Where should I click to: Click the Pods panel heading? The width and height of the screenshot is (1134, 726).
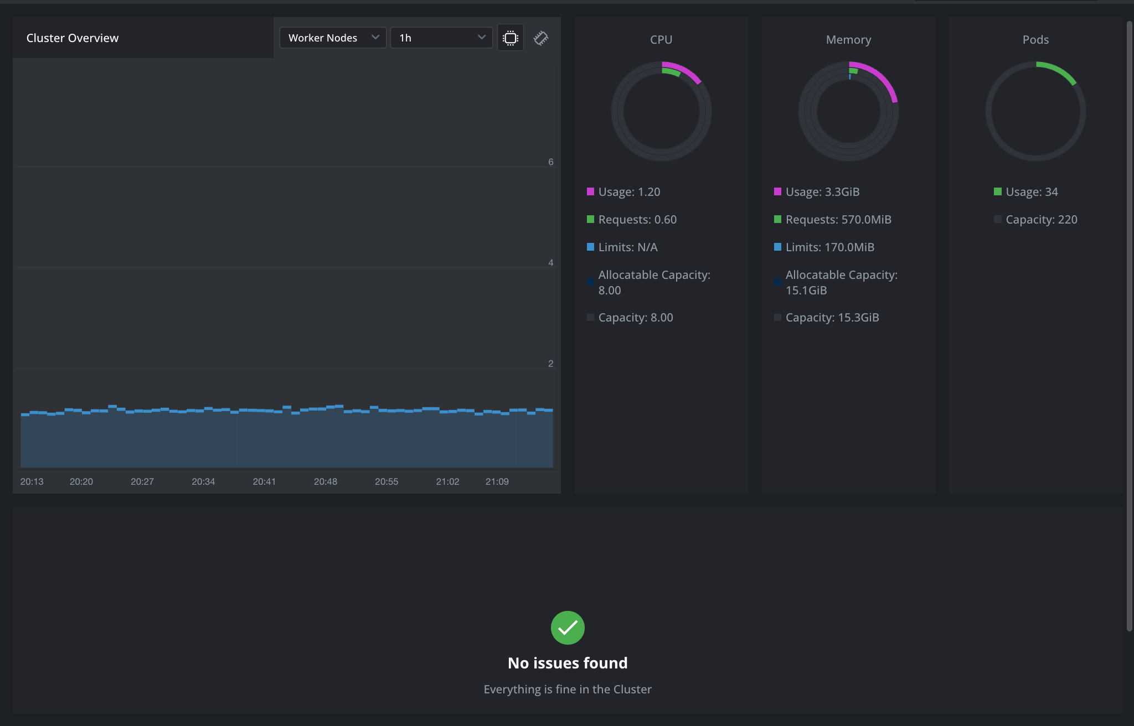[1035, 39]
